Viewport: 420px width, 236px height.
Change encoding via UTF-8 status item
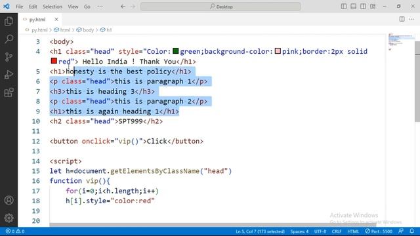point(320,231)
